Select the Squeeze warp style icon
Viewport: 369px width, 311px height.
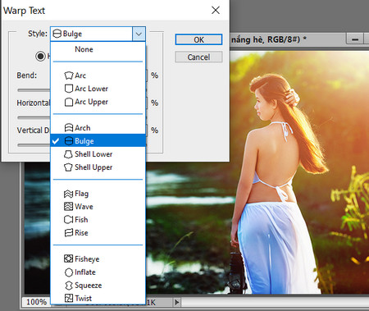point(68,286)
